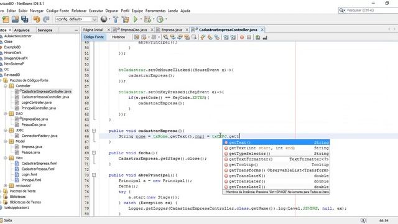Choose getTooltip() from autocomplete list
This screenshot has width=398, height=224.
276,164
